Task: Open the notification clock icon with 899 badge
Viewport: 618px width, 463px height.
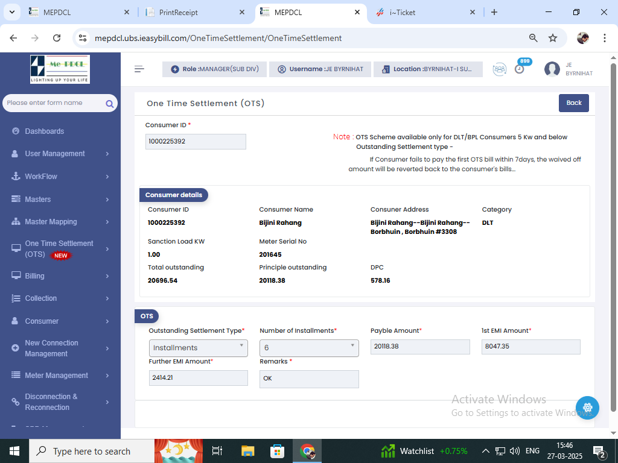Action: (520, 69)
